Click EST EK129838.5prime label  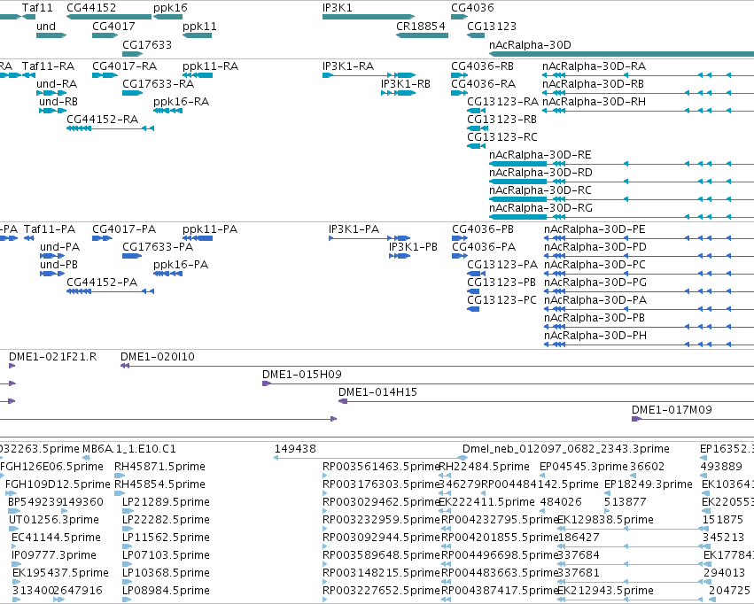pyautogui.click(x=605, y=520)
